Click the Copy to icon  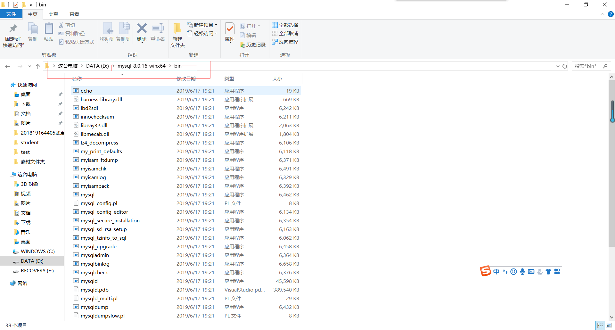point(124,29)
